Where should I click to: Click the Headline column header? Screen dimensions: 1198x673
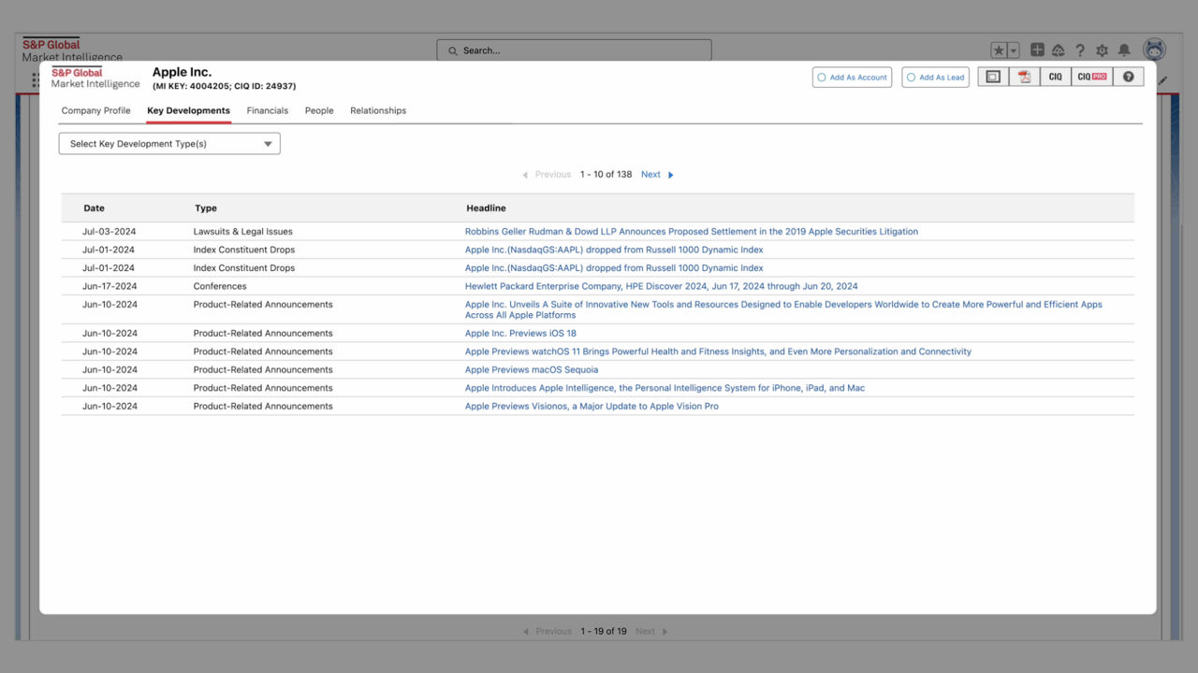486,208
